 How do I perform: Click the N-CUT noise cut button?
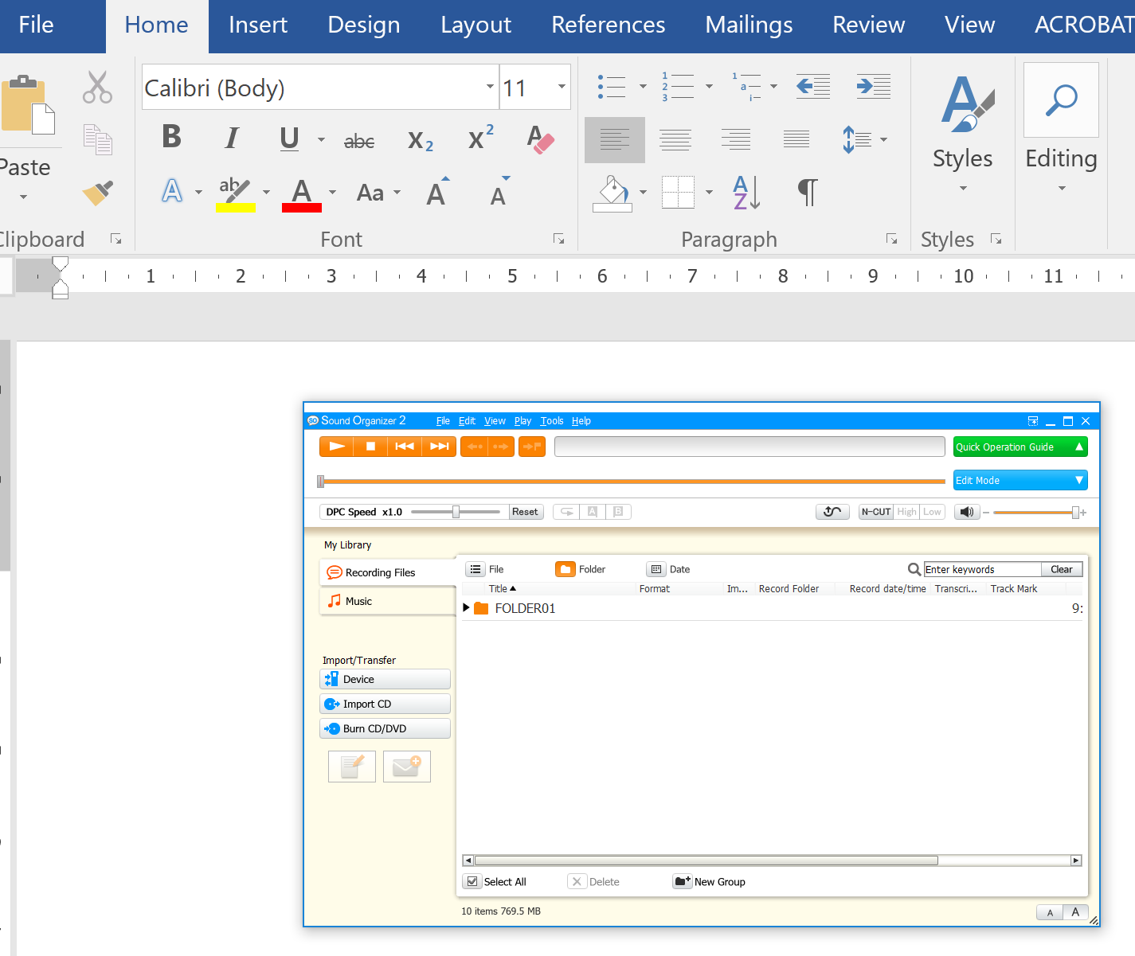tap(876, 512)
